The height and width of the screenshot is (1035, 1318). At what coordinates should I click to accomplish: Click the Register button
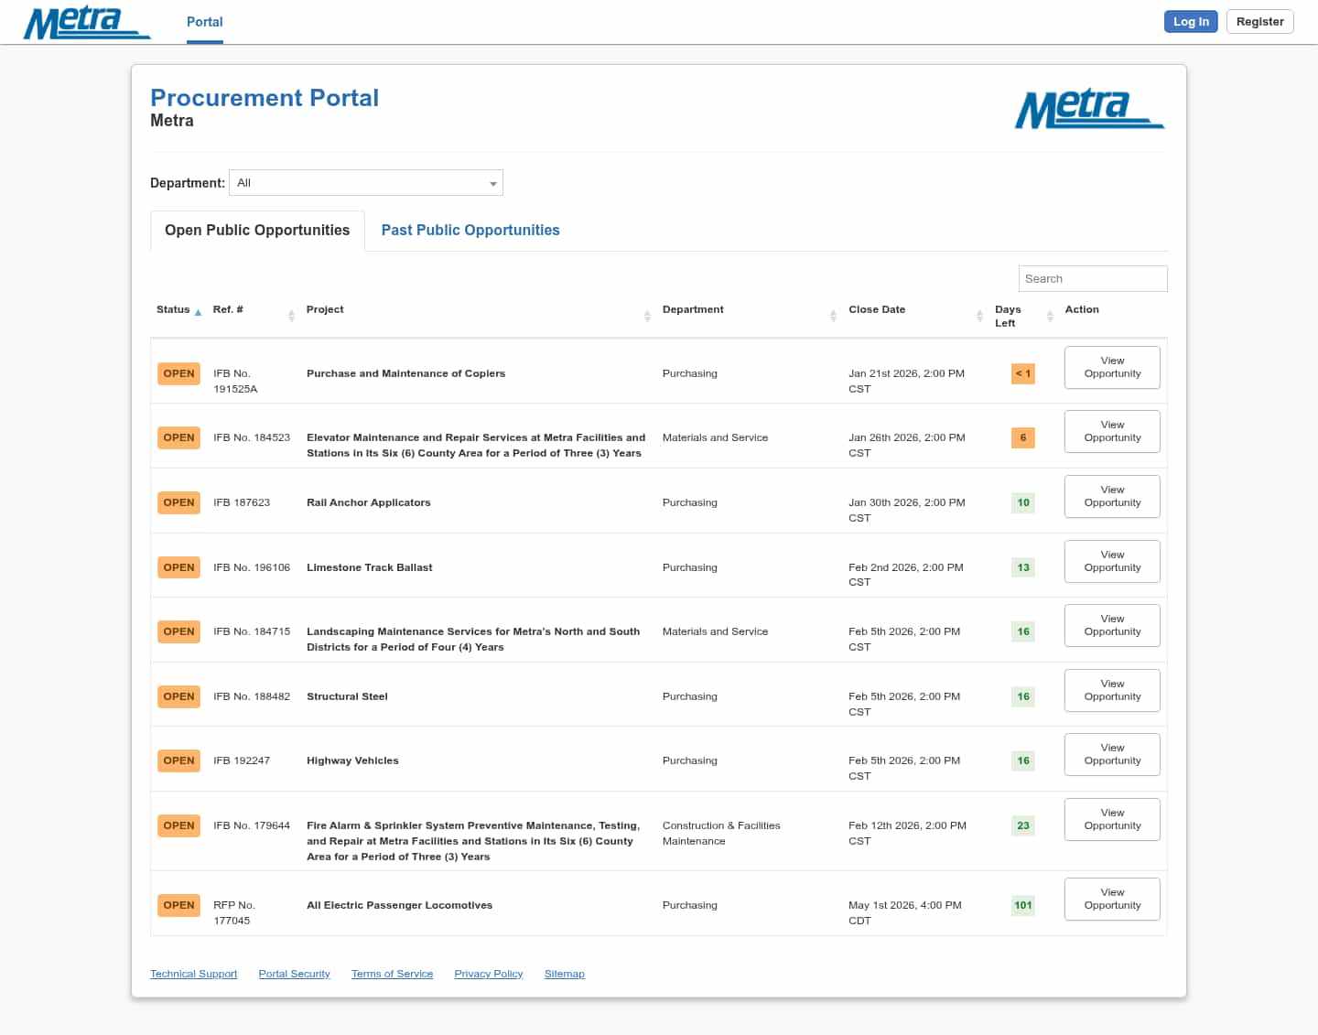(1259, 22)
